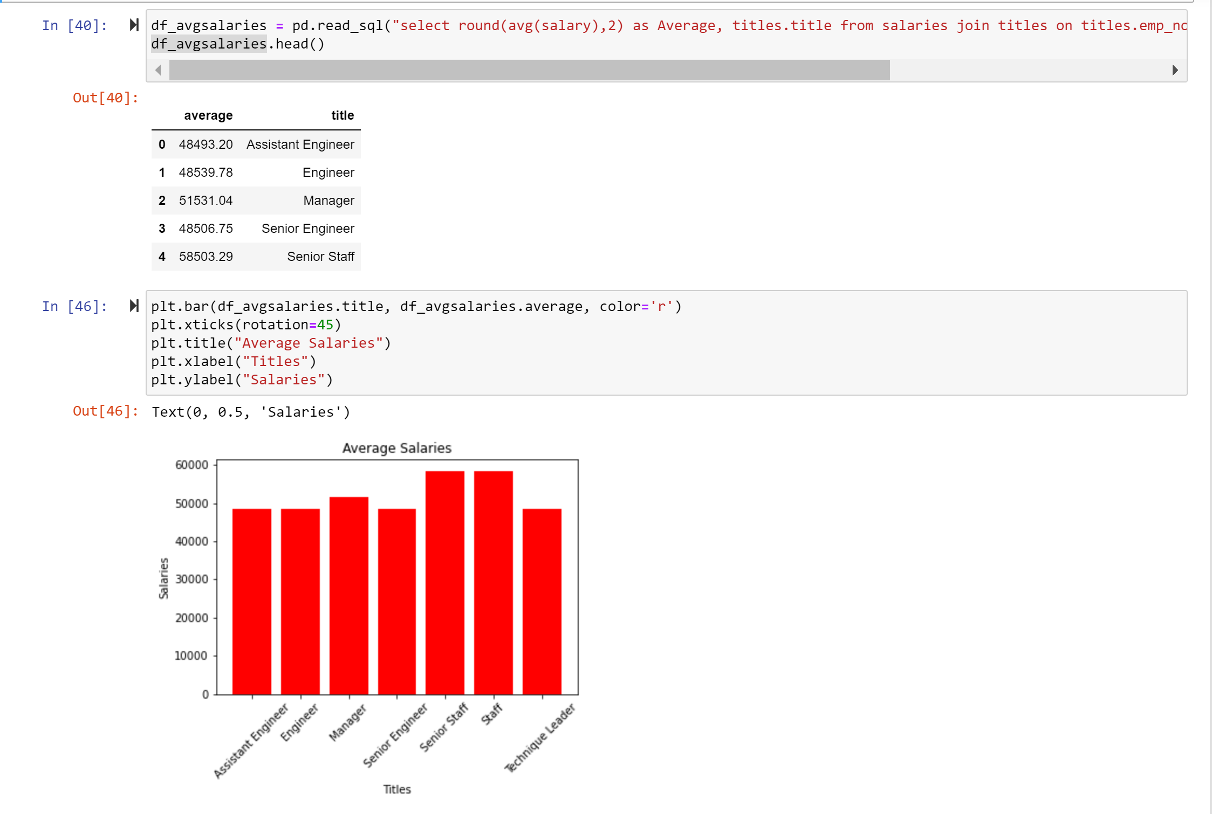Click the plt.title("Average Salaries") line
Viewport: 1212px width, 814px height.
[271, 343]
